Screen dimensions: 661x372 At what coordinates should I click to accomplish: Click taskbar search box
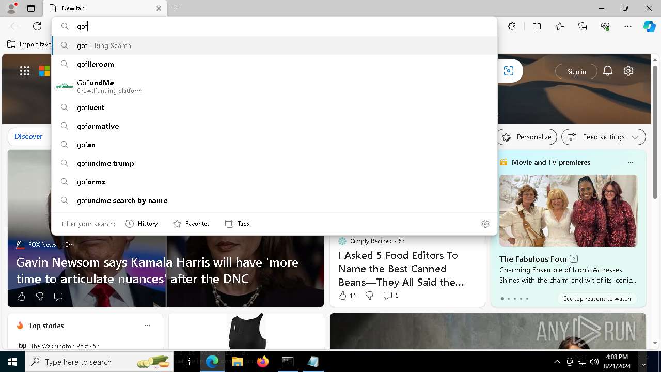99,362
